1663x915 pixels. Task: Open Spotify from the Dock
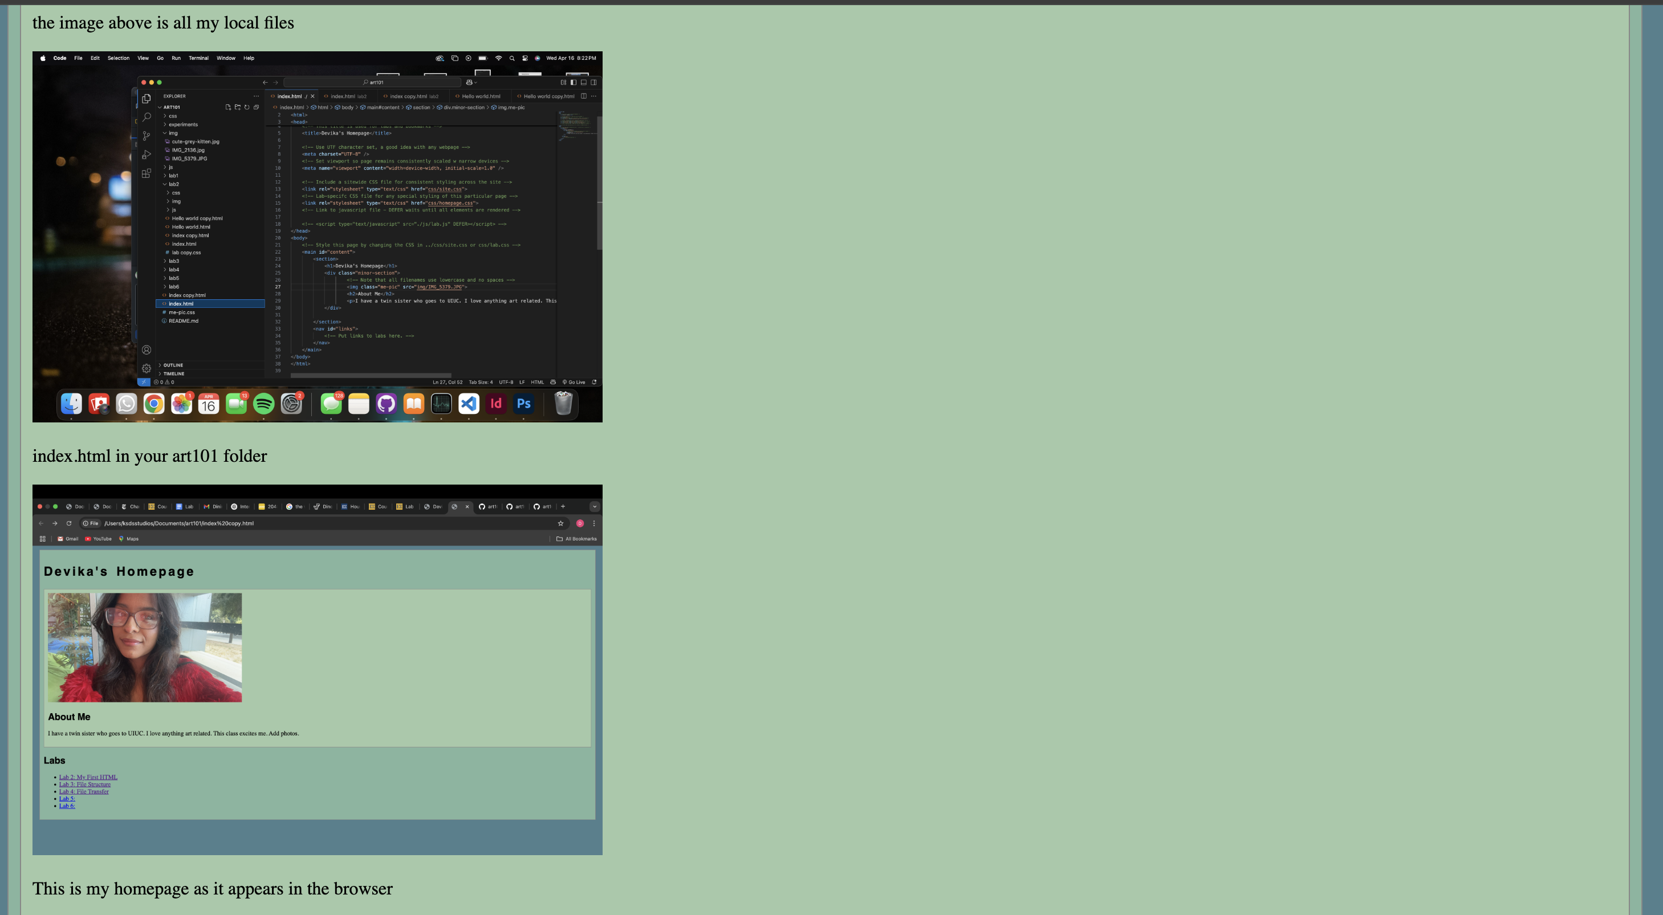pos(263,404)
